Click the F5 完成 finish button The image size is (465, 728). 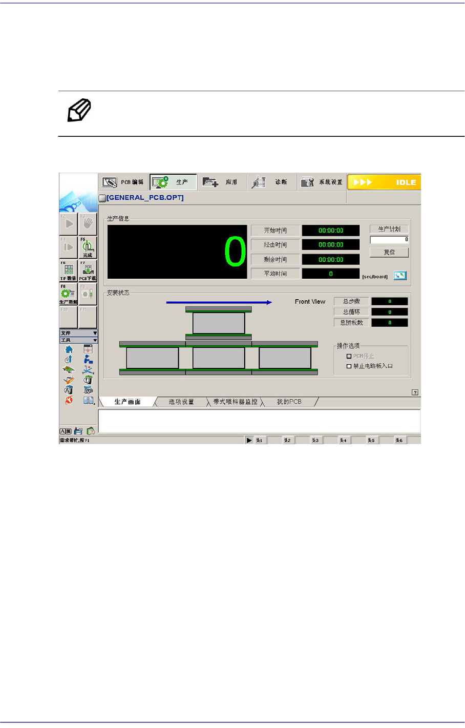tap(88, 247)
